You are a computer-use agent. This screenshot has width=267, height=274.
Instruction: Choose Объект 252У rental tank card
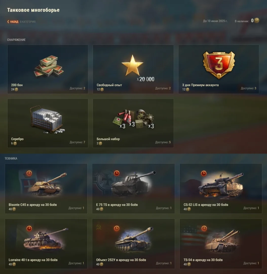[133, 244]
